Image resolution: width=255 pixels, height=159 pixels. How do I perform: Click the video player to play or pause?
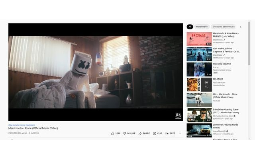tap(96, 72)
